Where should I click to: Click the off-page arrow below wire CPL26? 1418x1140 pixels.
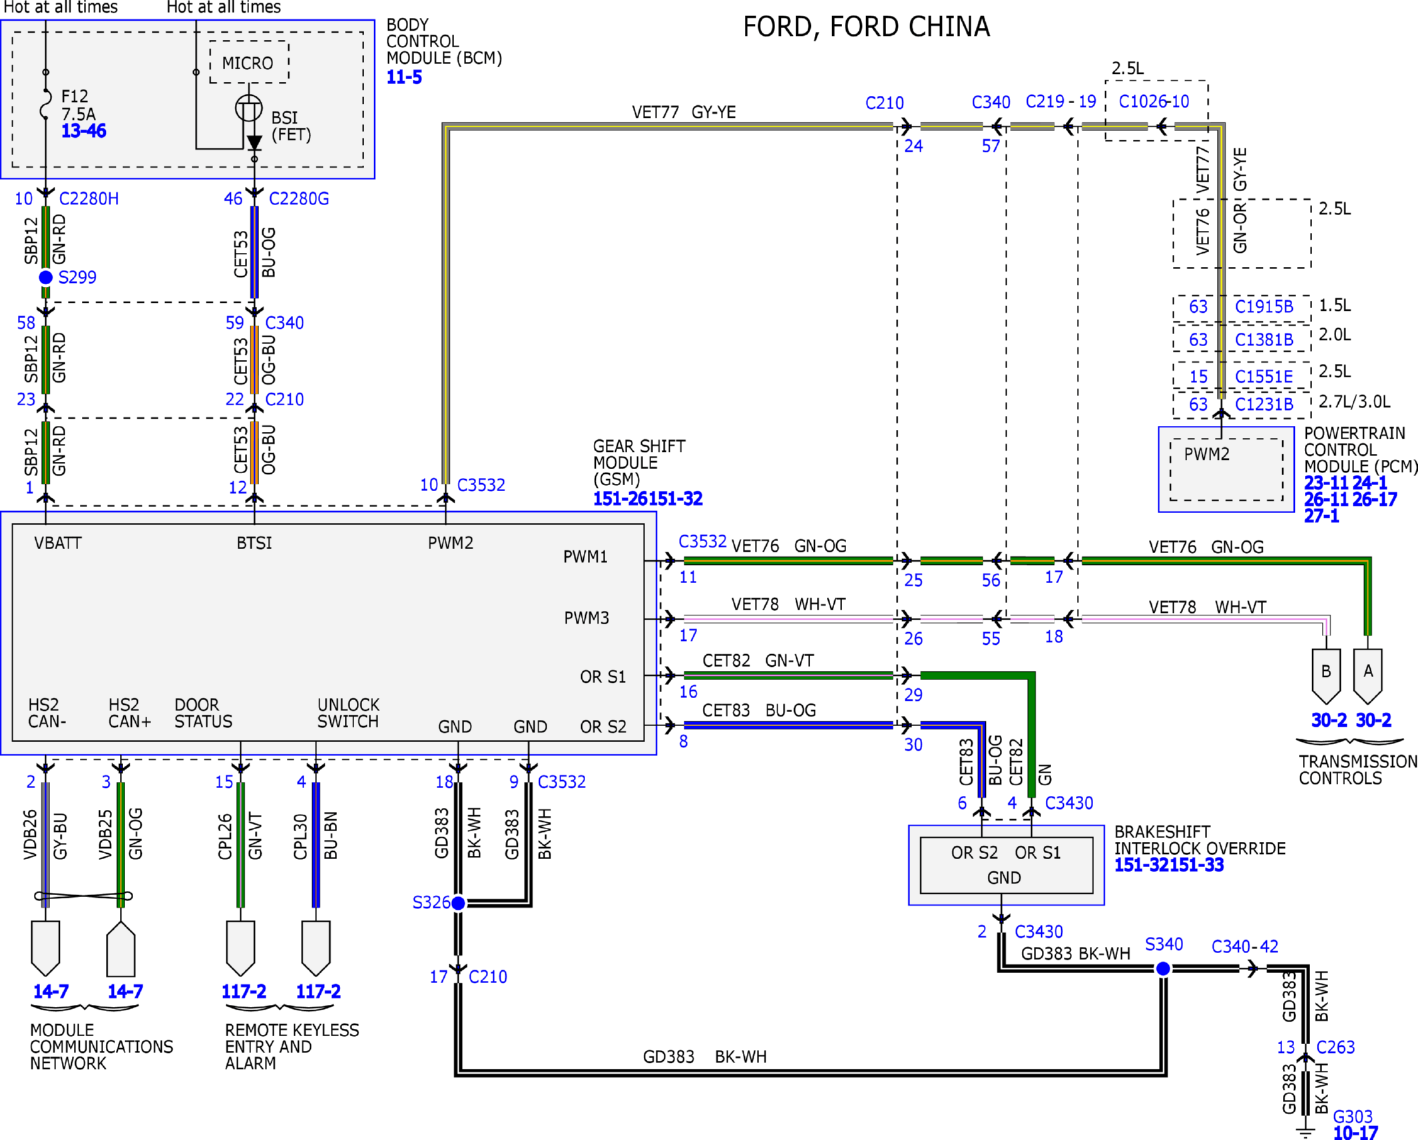click(x=240, y=948)
